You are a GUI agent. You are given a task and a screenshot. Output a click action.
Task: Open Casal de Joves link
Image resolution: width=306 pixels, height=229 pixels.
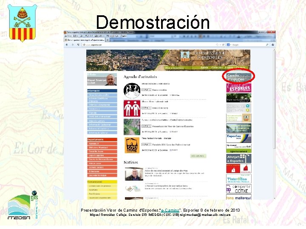(x=102, y=151)
